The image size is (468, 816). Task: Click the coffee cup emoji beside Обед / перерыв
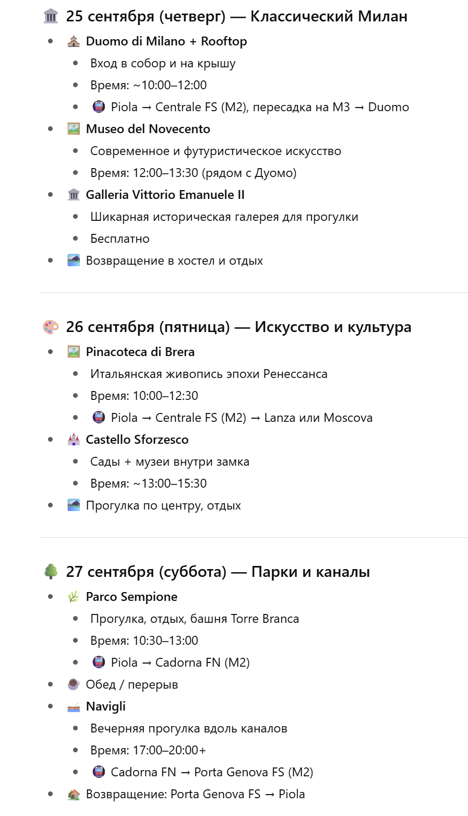(x=74, y=684)
